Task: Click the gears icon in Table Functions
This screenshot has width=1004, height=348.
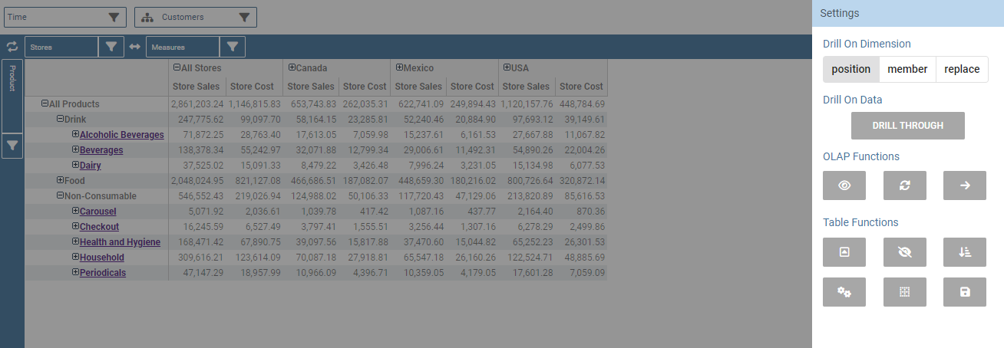Action: coord(844,292)
